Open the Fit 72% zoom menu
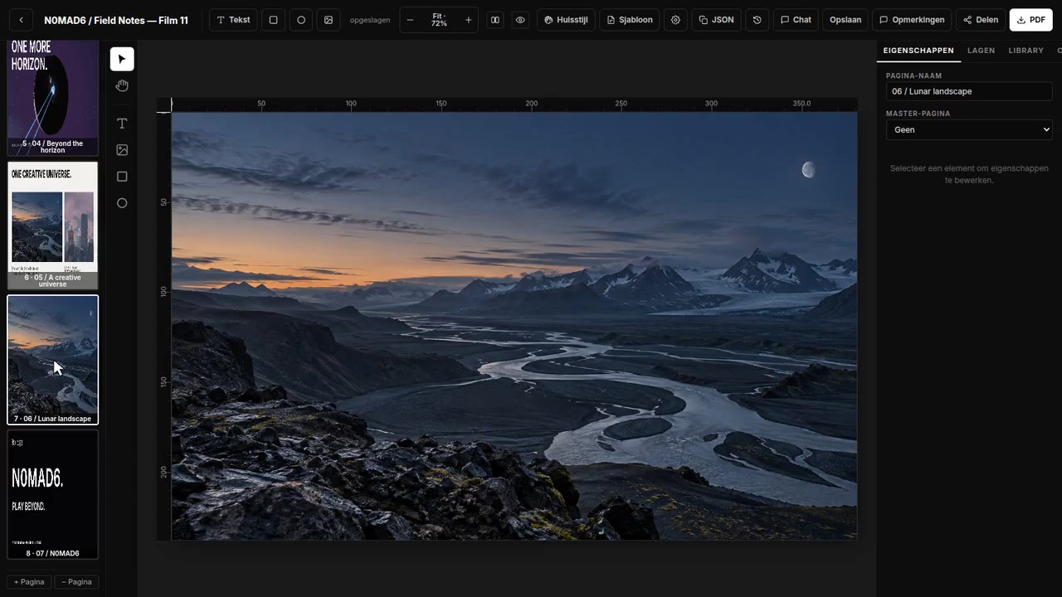 [x=439, y=20]
